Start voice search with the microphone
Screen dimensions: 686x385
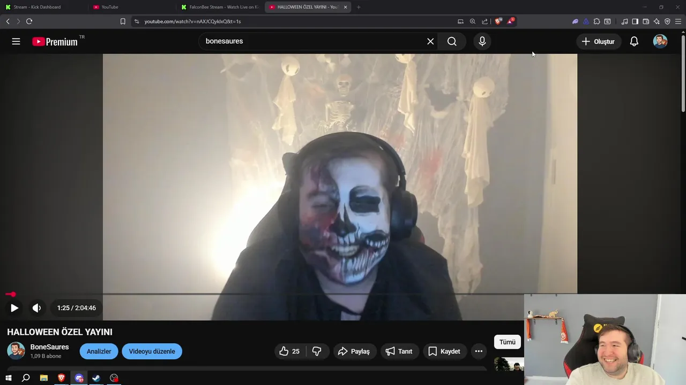(482, 41)
